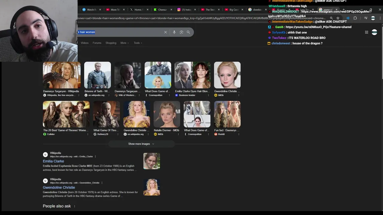
Task: Submit search with the magnifier icon
Action: (x=188, y=32)
